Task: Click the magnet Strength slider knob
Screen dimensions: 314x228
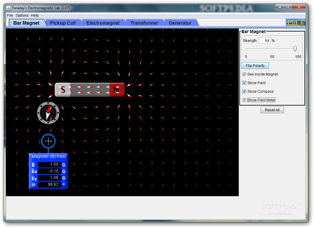Action: point(295,49)
